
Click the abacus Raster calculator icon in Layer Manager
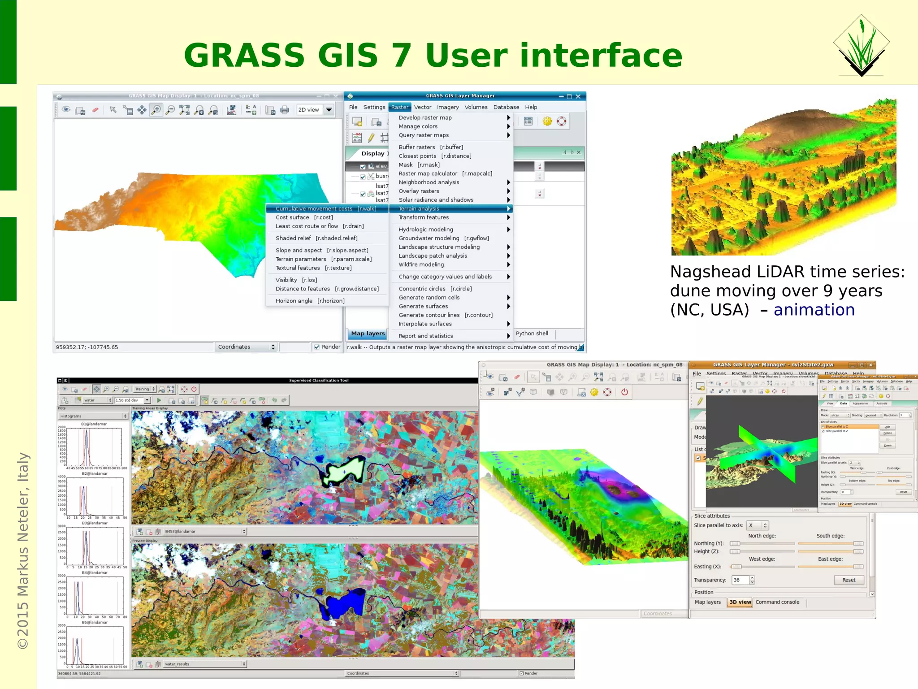357,138
